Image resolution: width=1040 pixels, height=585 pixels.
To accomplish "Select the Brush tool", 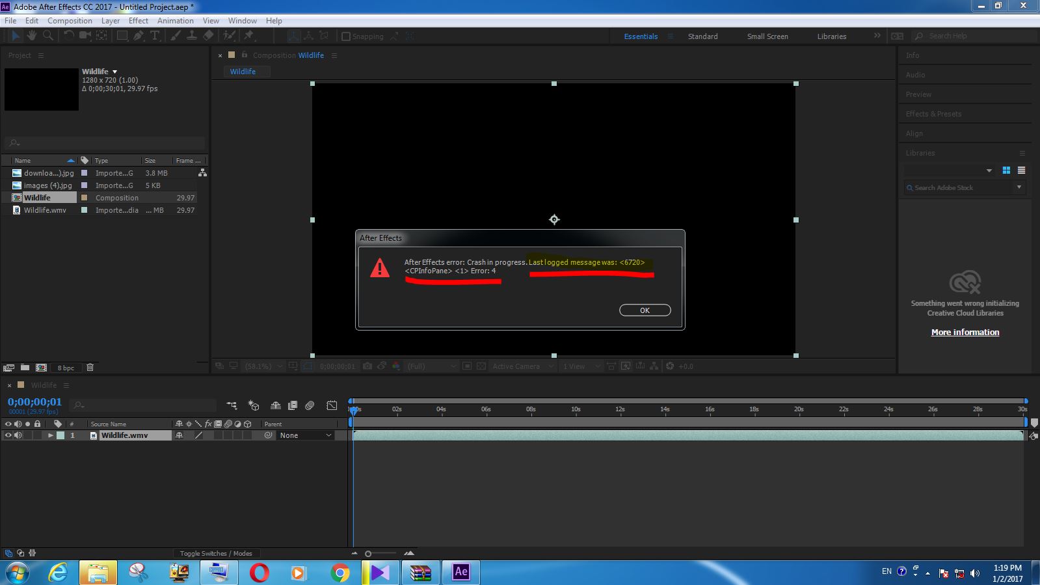I will tap(176, 36).
